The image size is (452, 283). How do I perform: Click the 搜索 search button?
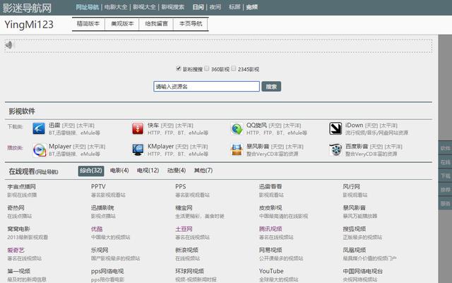tap(271, 87)
